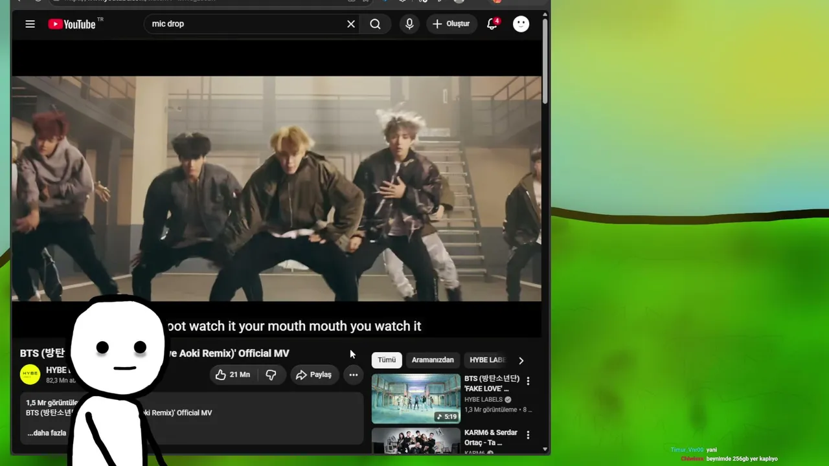Open the notifications bell
The image size is (829, 466).
492,24
